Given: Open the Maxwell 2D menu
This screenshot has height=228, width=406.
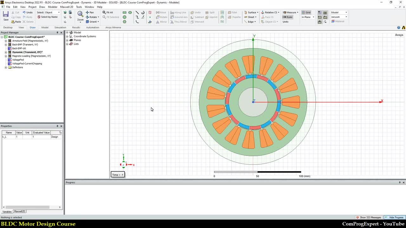Looking at the screenshot, I should (x=67, y=7).
